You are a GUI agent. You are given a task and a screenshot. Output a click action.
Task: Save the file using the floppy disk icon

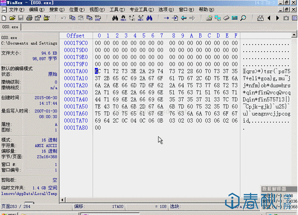pos(21,18)
